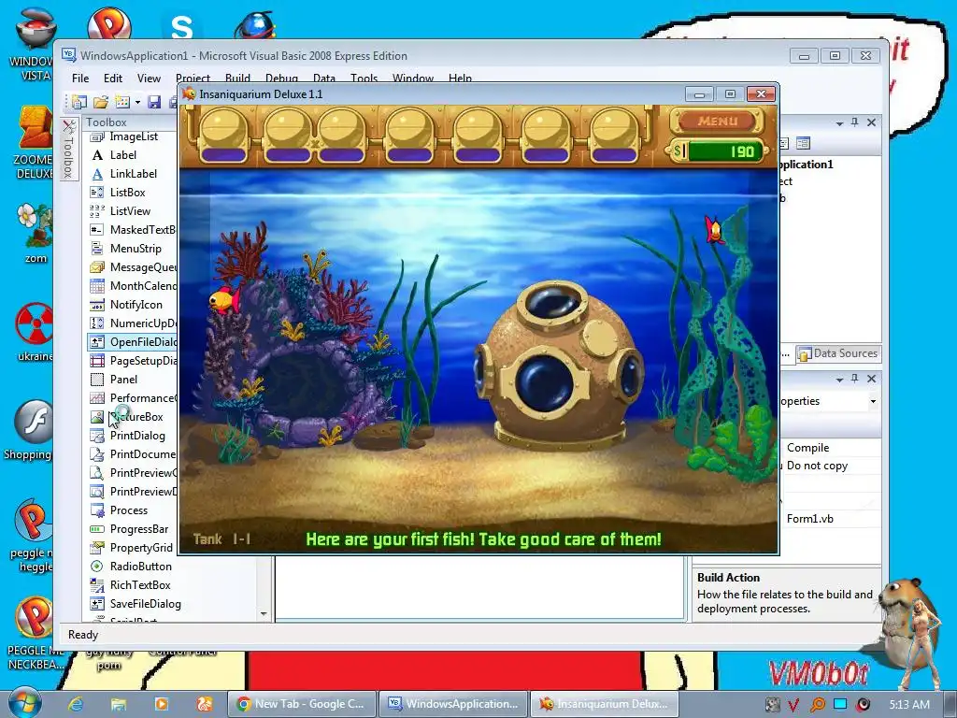The height and width of the screenshot is (718, 957).
Task: Select the PropertyGrid control in Toolbox
Action: click(133, 548)
